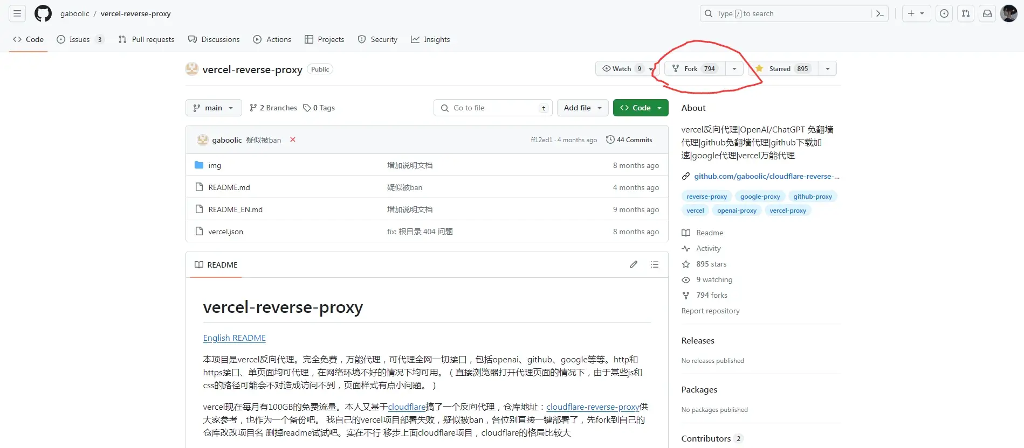
Task: Open the hamburger navigation menu
Action: [x=17, y=13]
